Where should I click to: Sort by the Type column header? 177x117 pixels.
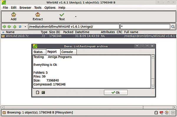pos(44,32)
